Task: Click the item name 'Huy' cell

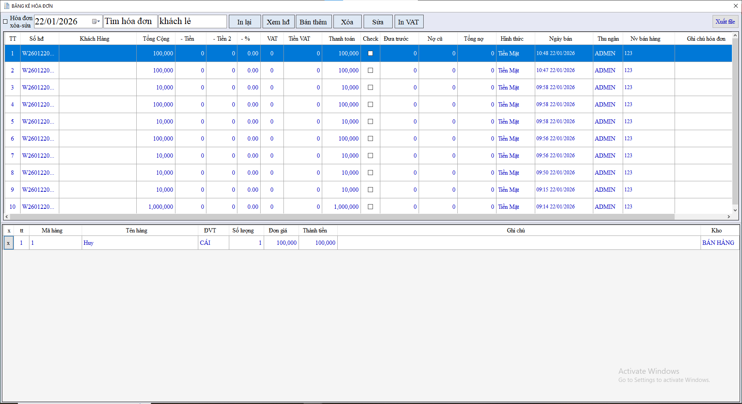Action: (x=140, y=243)
